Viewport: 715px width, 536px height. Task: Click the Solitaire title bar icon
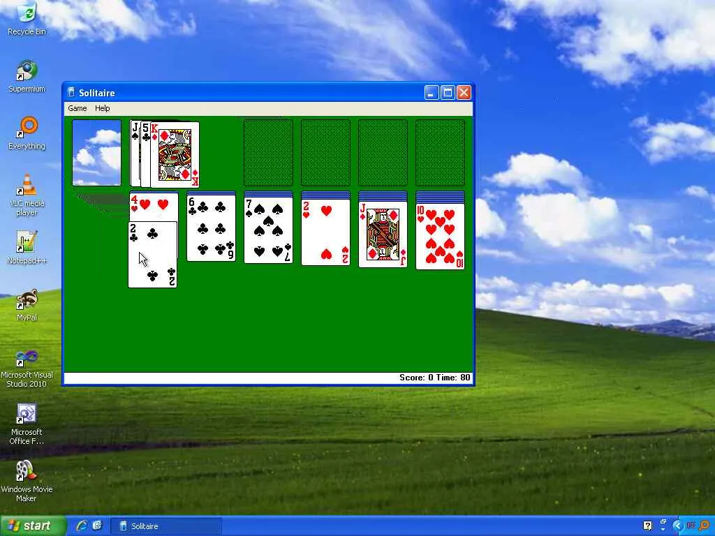click(71, 93)
